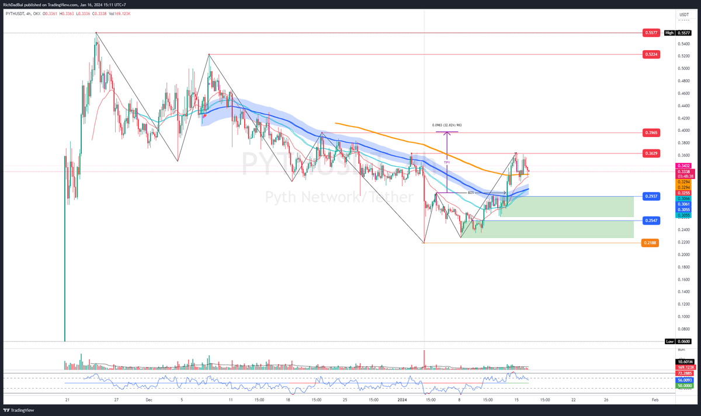This screenshot has height=416, width=701.
Task: Click the blue 0.3061 price axis label
Action: [x=683, y=204]
